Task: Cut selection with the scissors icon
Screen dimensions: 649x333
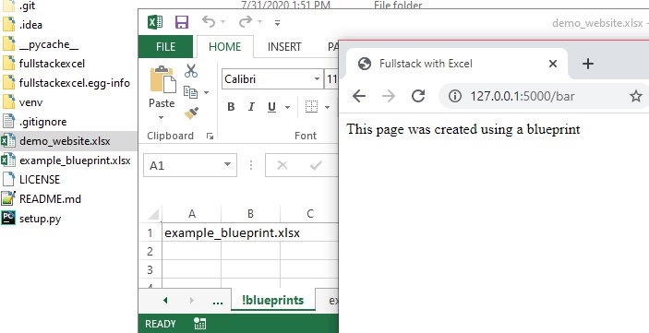Action: 191,71
